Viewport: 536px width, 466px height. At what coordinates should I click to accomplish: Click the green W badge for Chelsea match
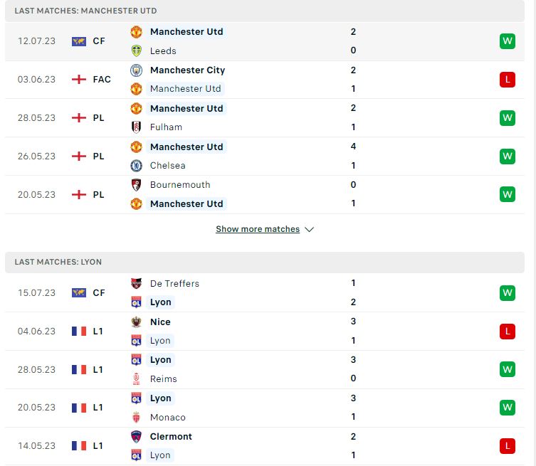[508, 156]
